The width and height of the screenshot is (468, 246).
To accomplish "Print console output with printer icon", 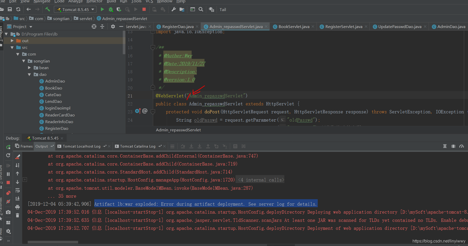I will point(17,207).
